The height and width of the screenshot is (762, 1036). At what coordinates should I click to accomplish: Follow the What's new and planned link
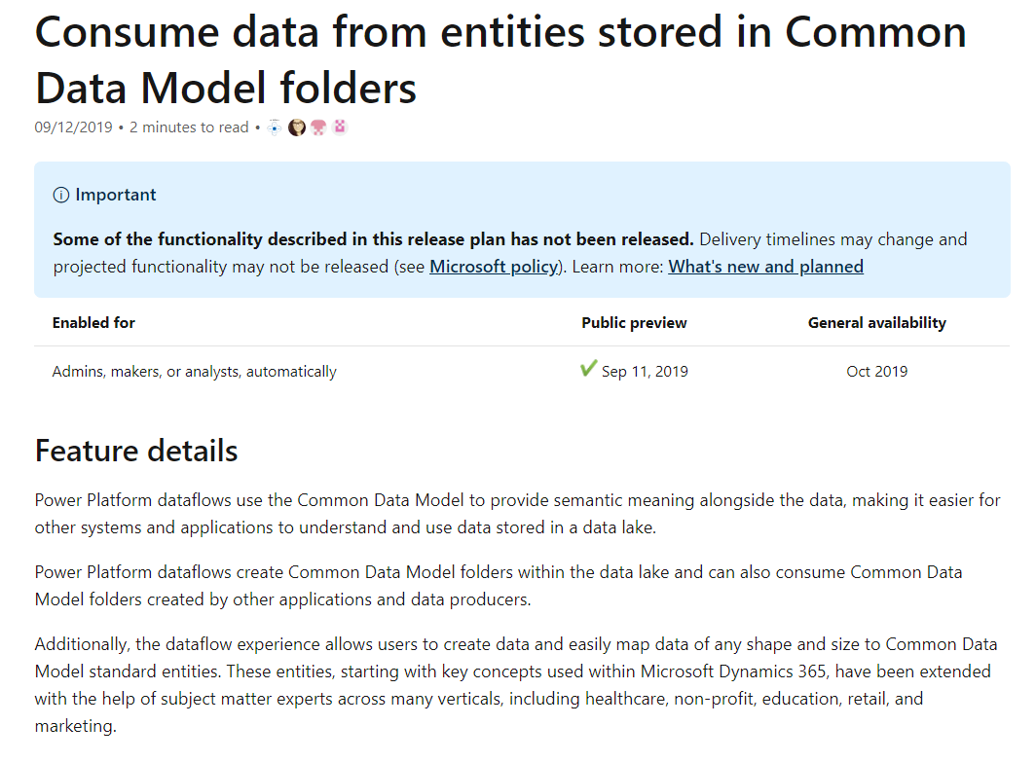click(765, 267)
